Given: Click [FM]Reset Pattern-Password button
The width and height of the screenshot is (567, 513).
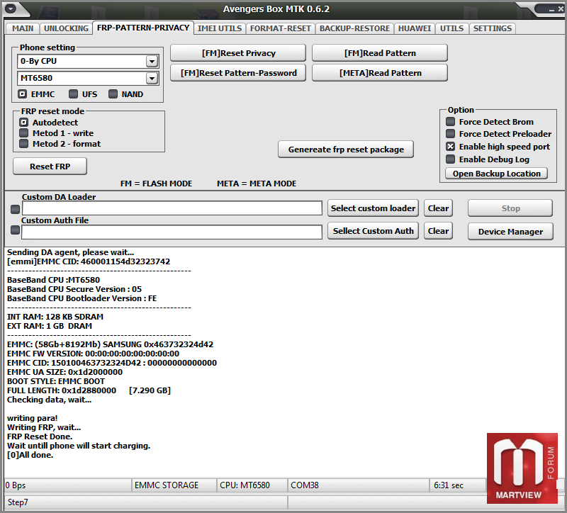Looking at the screenshot, I should [x=238, y=73].
